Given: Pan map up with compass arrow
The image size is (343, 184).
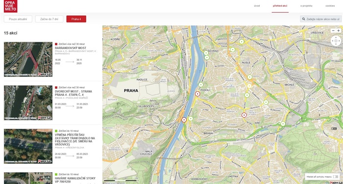Looking at the screenshot, I should (x=336, y=38).
